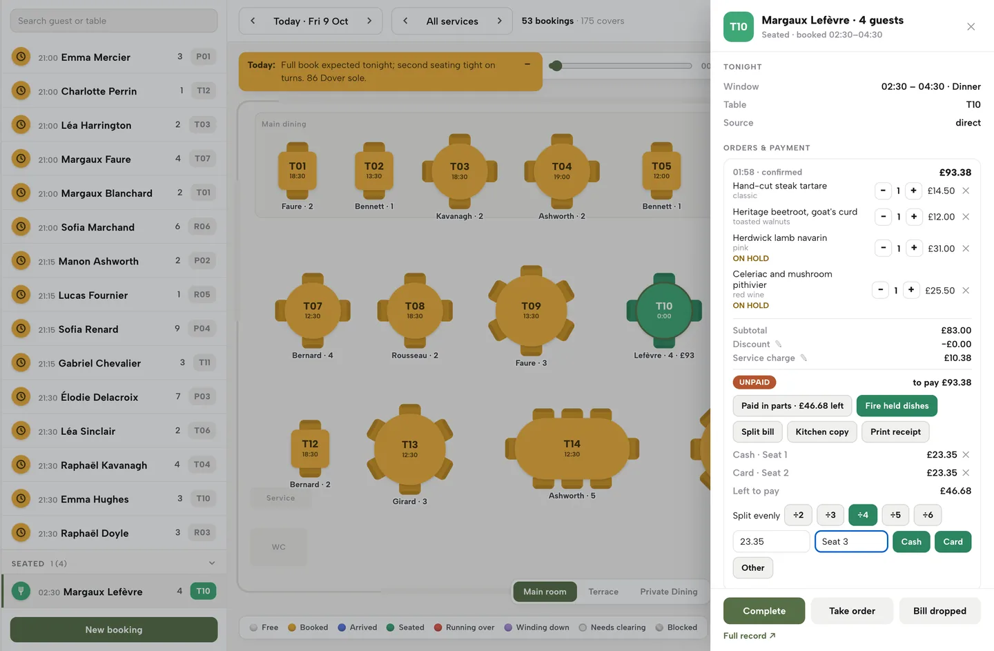
Task: Go to next service arrow
Action: pos(499,21)
